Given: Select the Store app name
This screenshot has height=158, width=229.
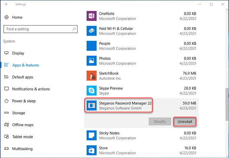Looking at the screenshot, I should pyautogui.click(x=103, y=148).
